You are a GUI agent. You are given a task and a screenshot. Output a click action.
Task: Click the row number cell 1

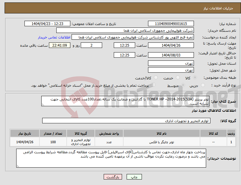(x=231, y=142)
